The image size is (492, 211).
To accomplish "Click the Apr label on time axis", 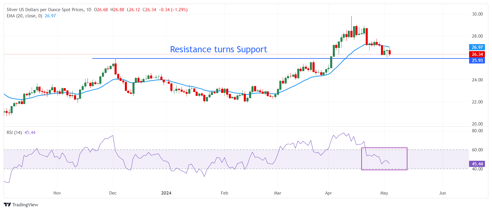I will point(328,193).
